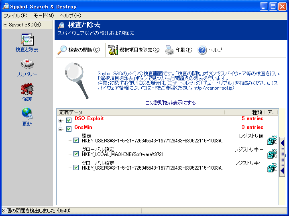The height and width of the screenshot is (216, 289).
Task: Select the CnsMin entry
Action: (83, 127)
